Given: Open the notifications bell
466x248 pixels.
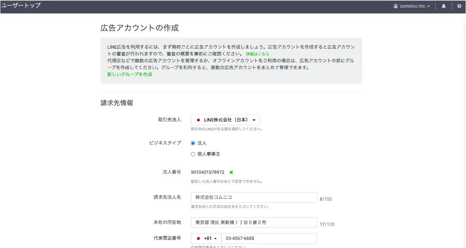Looking at the screenshot, I should pyautogui.click(x=444, y=6).
